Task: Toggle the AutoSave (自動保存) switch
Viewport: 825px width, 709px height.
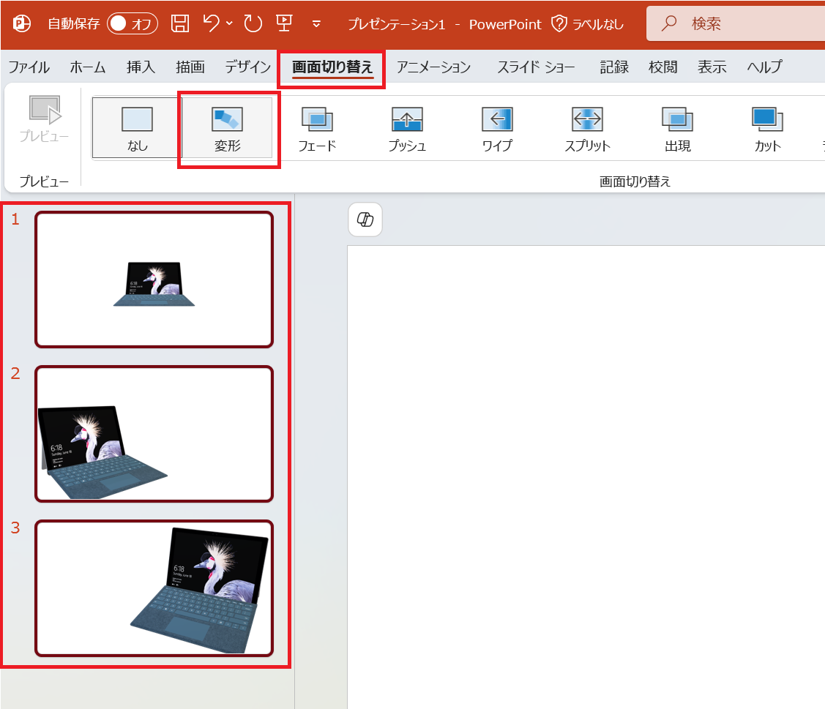Action: pos(132,24)
